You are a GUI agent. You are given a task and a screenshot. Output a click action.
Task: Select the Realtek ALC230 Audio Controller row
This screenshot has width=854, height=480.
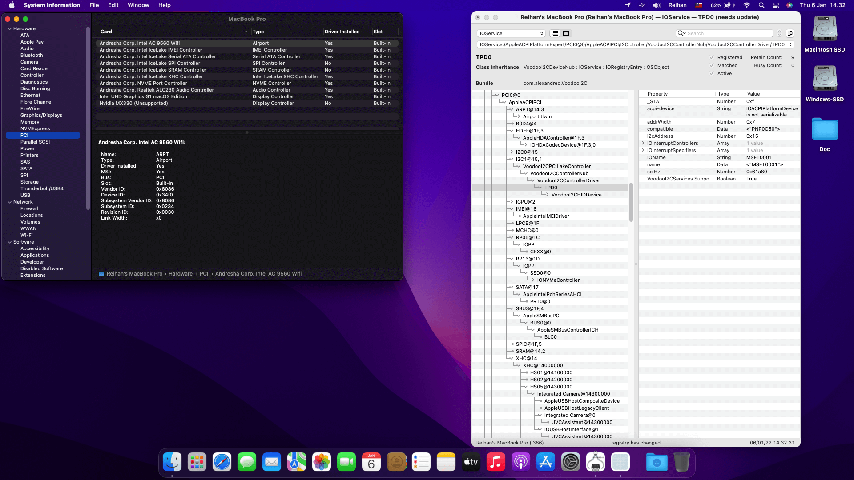point(247,90)
